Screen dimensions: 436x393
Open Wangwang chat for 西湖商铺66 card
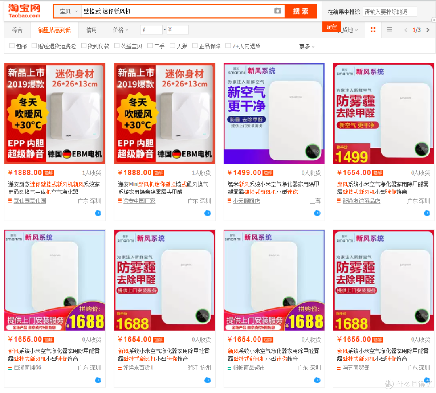click(x=98, y=380)
